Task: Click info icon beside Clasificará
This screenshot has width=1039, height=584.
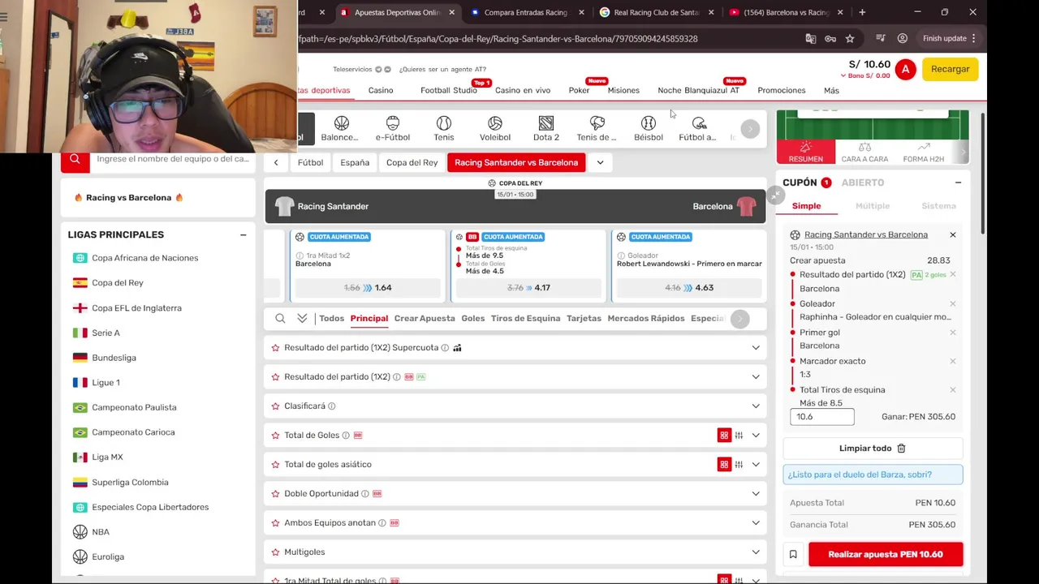Action: pos(331,406)
